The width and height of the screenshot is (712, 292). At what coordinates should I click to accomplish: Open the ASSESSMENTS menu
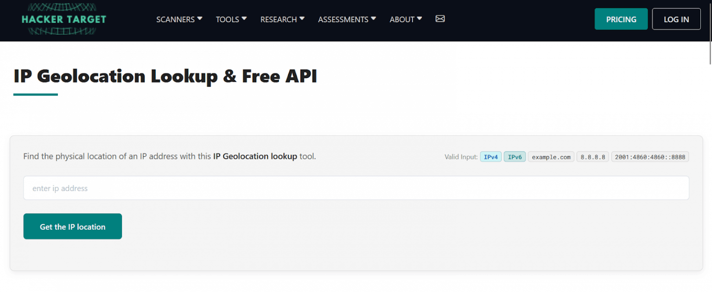tap(346, 19)
